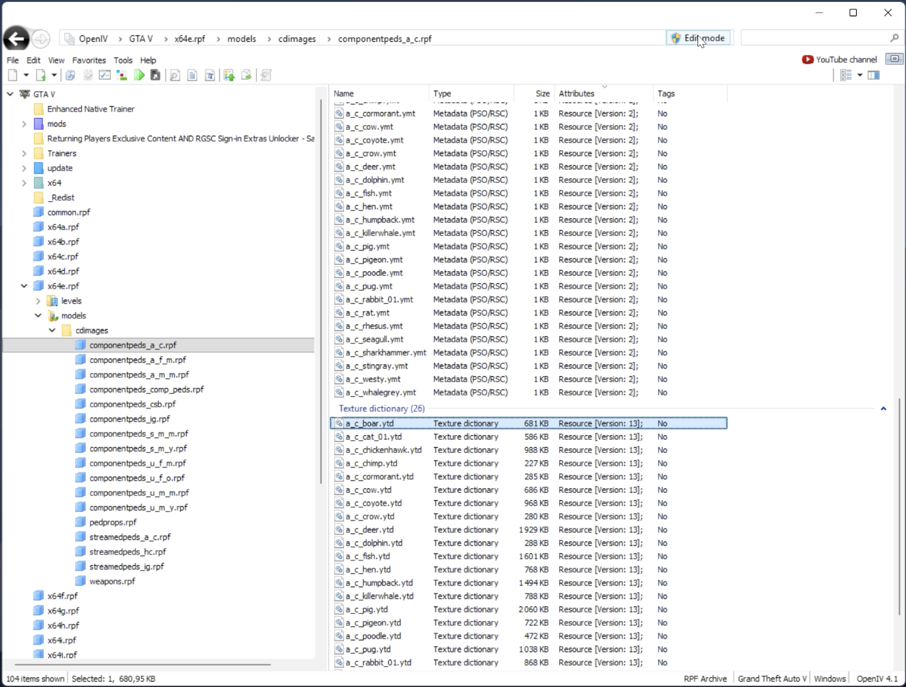Open the Tools menu
Screen dimensions: 906x687
[x=123, y=60]
